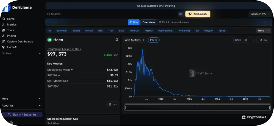Click the magnifier icon in search bar

tap(49, 14)
